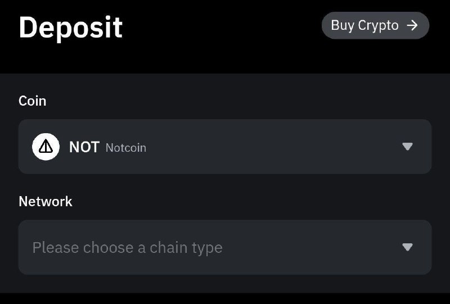
Task: Go to crypto purchase via right arrow
Action: (x=412, y=25)
